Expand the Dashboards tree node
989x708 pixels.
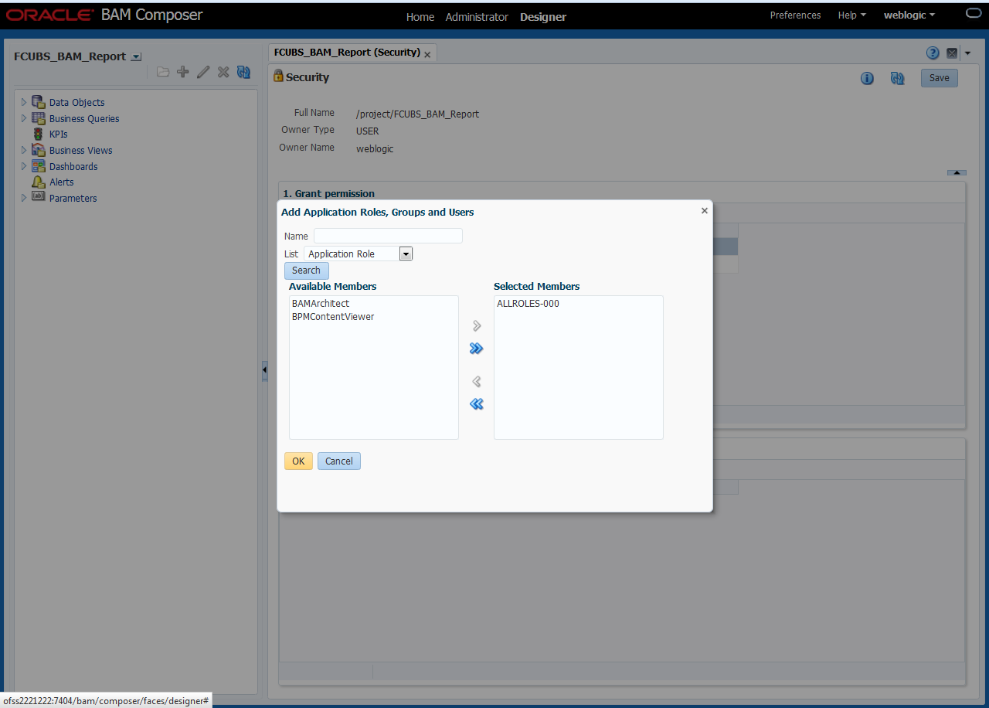click(24, 166)
